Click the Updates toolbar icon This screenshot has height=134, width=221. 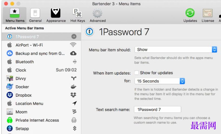(x=190, y=15)
